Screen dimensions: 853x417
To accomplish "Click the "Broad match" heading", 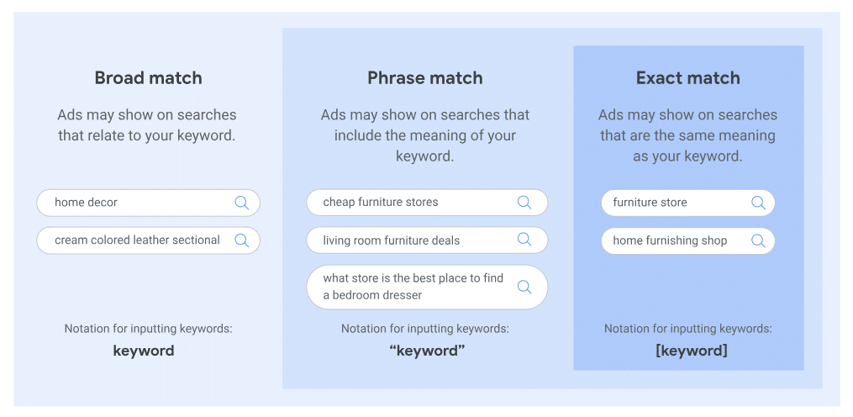I will click(148, 78).
